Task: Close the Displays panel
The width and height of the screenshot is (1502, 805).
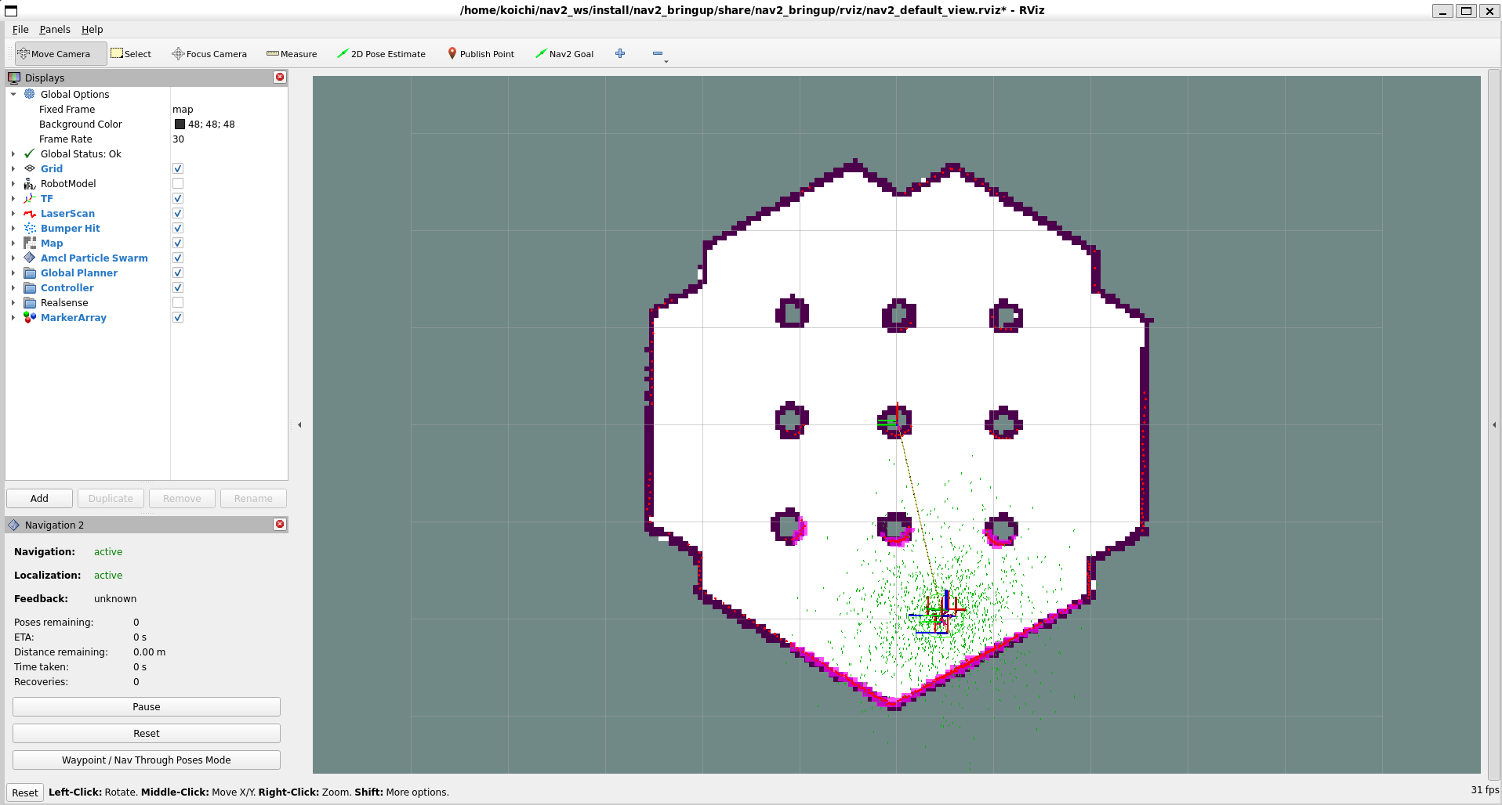Action: point(280,77)
